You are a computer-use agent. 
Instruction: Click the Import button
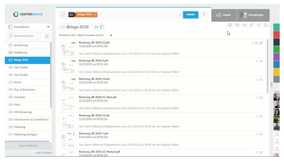coord(224,15)
